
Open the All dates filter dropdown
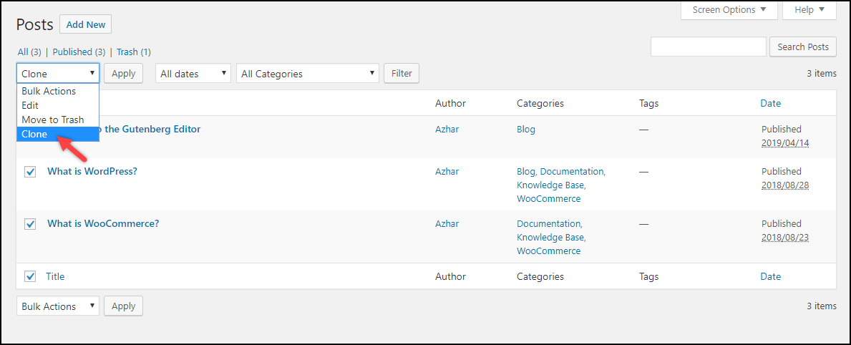[193, 73]
